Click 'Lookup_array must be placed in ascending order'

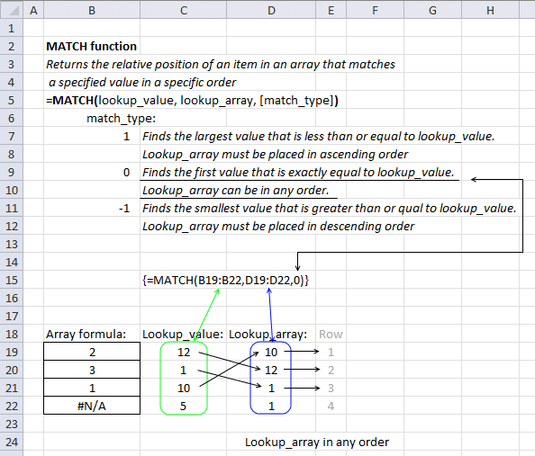(275, 155)
